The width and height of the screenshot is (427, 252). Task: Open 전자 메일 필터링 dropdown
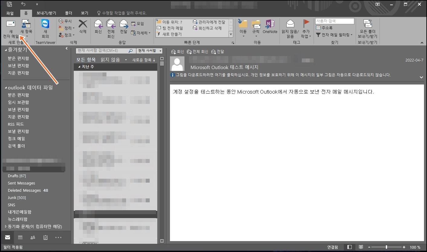tap(334, 35)
